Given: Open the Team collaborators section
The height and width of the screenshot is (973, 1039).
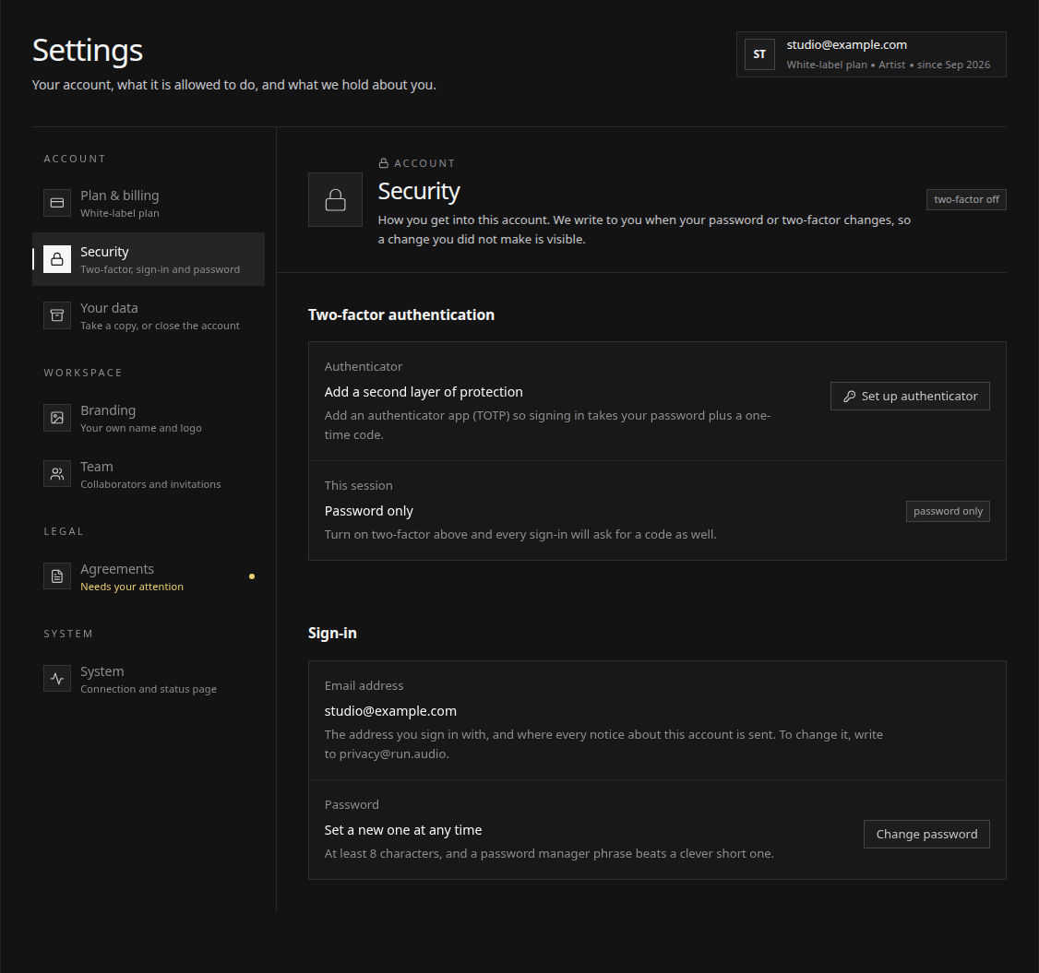Looking at the screenshot, I should 149,474.
